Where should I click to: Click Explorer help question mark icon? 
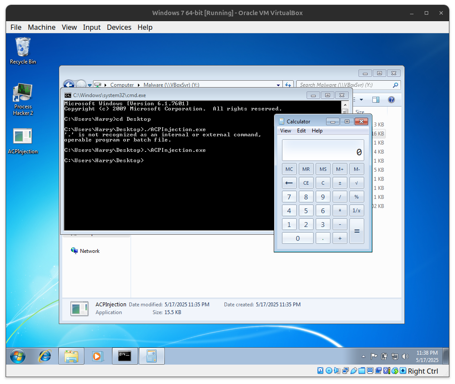391,100
